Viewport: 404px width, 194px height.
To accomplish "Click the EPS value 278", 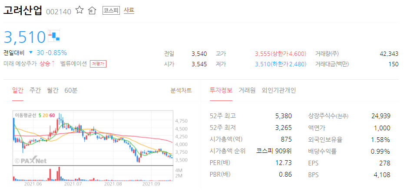I will point(386,163).
